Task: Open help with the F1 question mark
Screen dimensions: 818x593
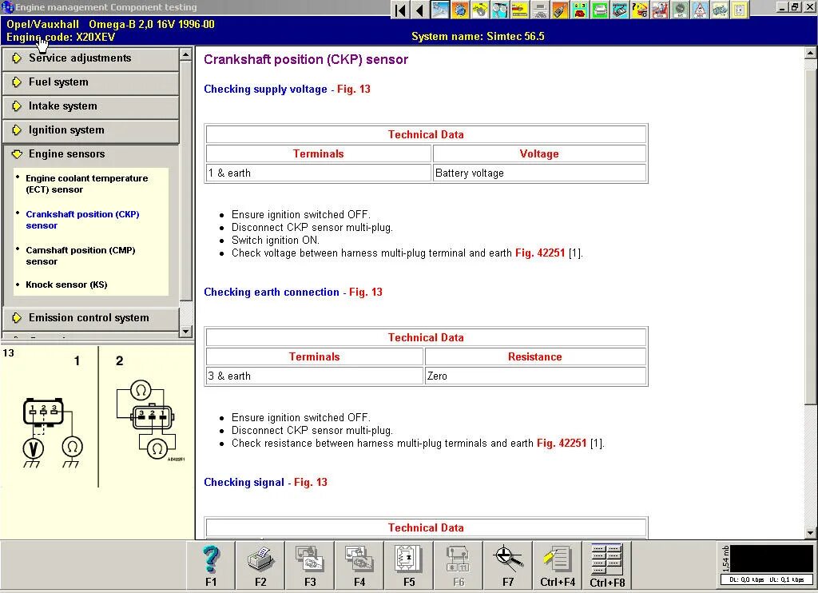Action: (x=211, y=566)
